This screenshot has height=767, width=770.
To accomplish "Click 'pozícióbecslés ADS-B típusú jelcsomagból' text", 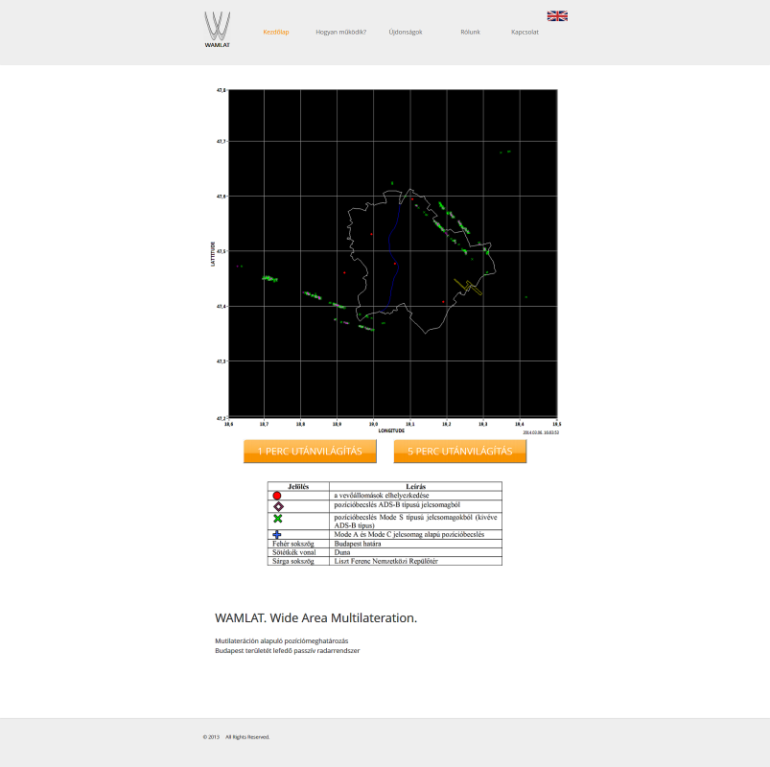I will (397, 505).
